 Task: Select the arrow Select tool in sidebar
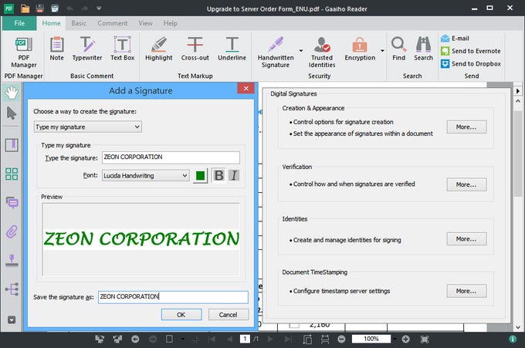click(x=12, y=113)
